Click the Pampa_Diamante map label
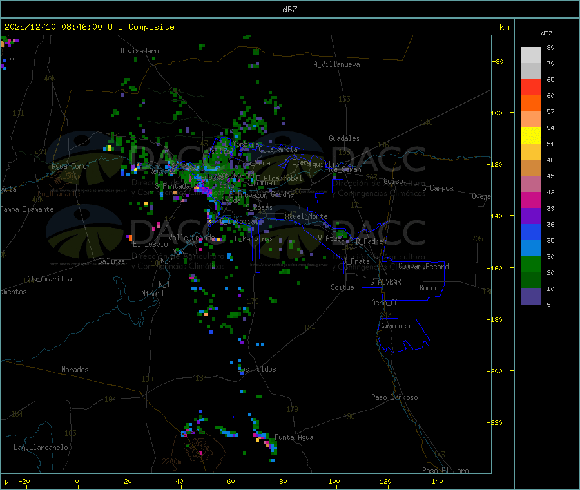Viewport: 580px width, 490px height. [27, 209]
